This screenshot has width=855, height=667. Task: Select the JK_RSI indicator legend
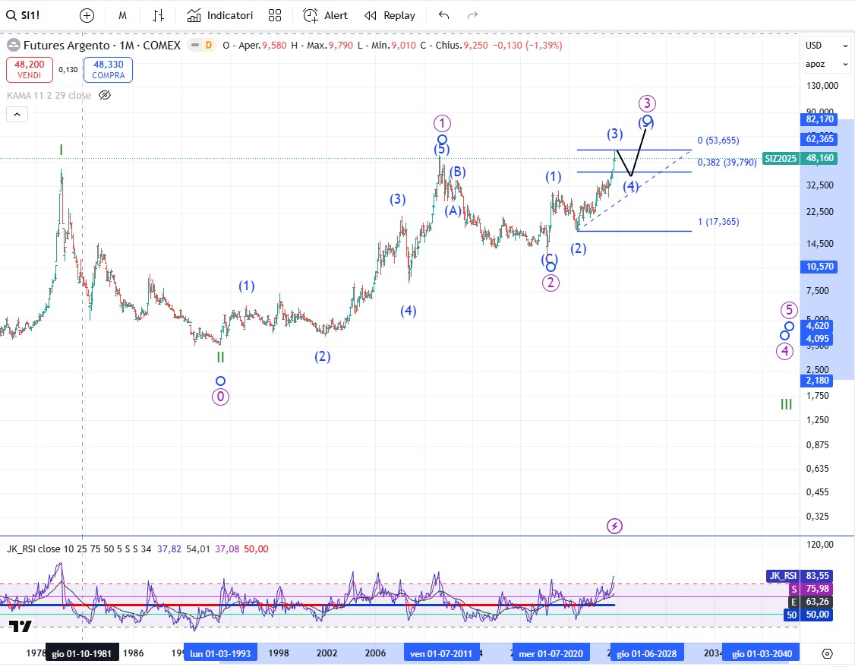pyautogui.click(x=78, y=548)
